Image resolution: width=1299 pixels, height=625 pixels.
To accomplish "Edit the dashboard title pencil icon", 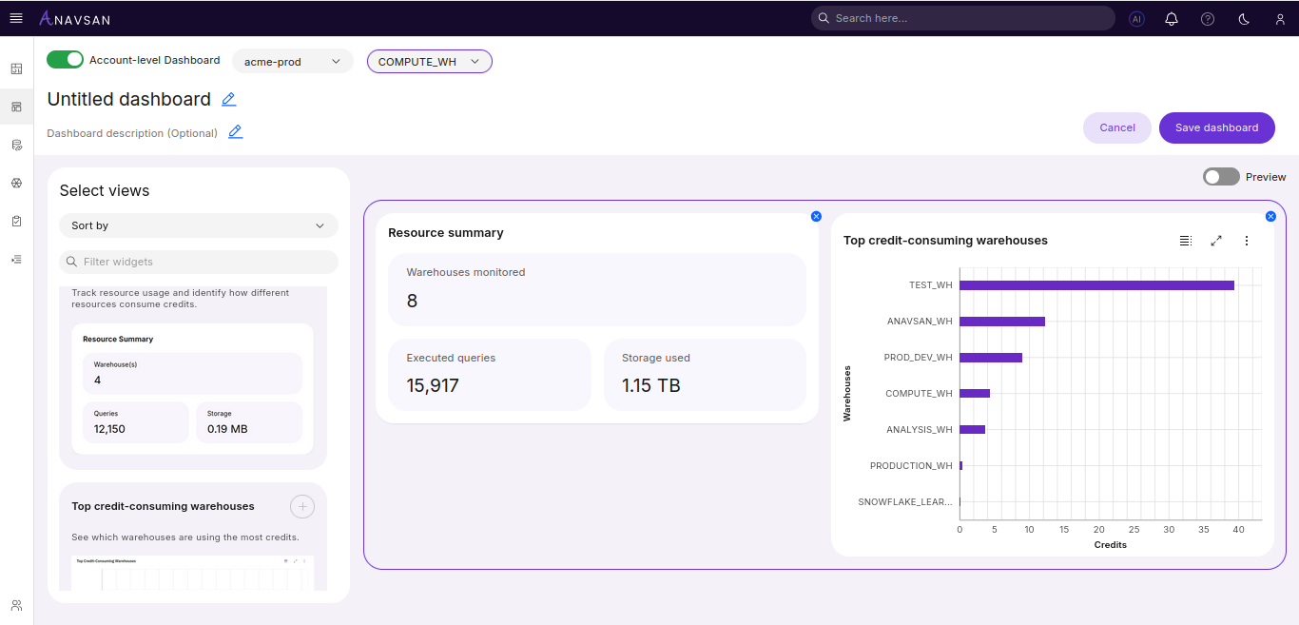I will pyautogui.click(x=228, y=99).
